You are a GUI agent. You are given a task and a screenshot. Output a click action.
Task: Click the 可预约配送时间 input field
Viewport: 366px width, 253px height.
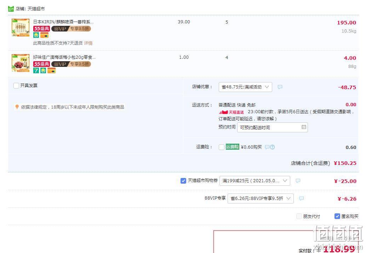[273, 127]
